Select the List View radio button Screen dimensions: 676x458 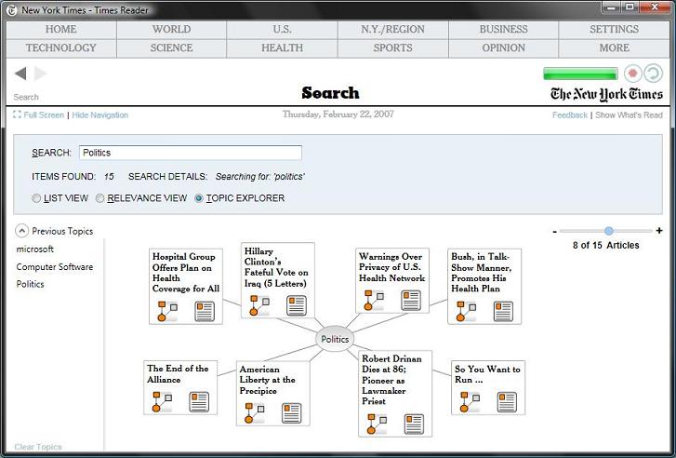(36, 198)
